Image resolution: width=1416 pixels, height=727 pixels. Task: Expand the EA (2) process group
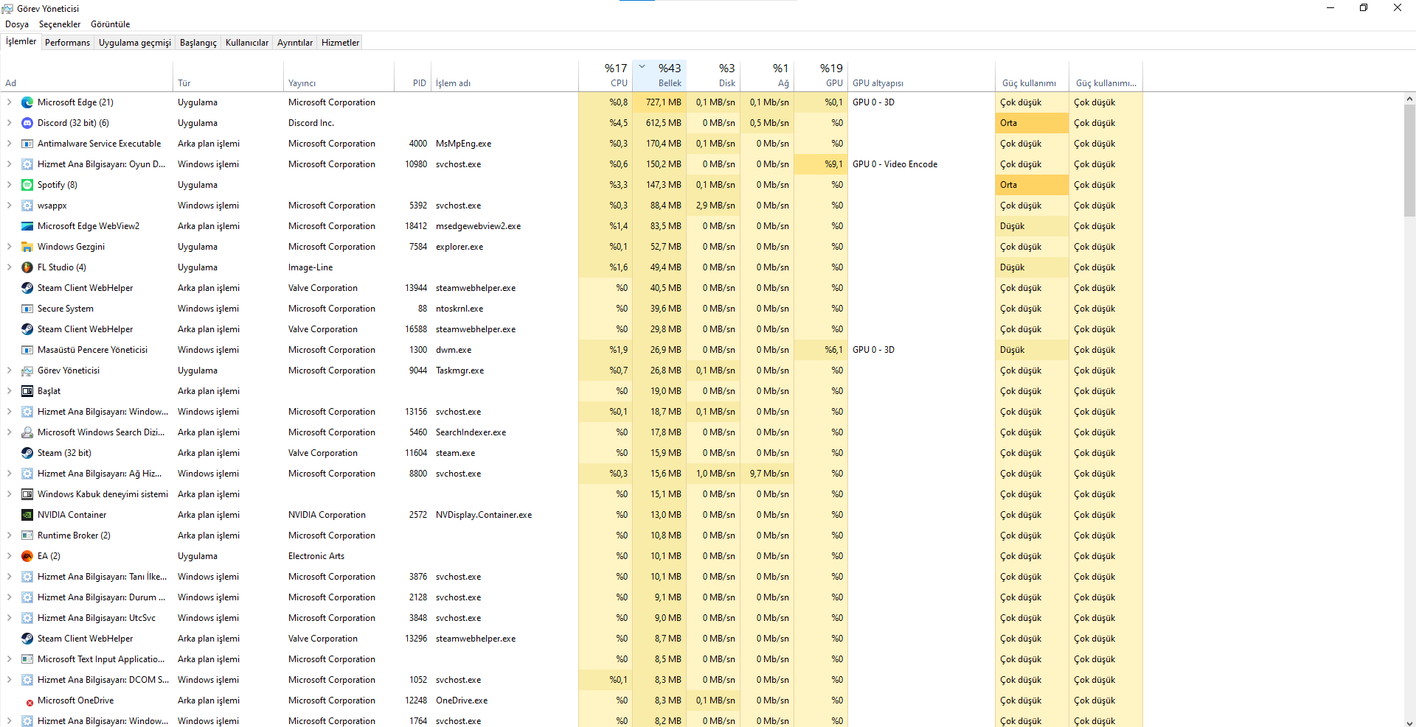9,556
